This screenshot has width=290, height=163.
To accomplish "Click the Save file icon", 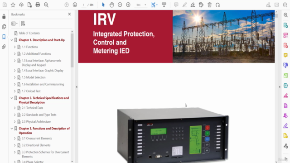I will point(5,5).
